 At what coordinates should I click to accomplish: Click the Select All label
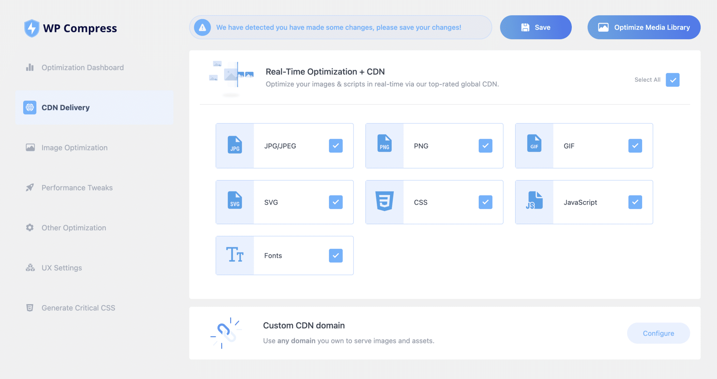point(647,80)
